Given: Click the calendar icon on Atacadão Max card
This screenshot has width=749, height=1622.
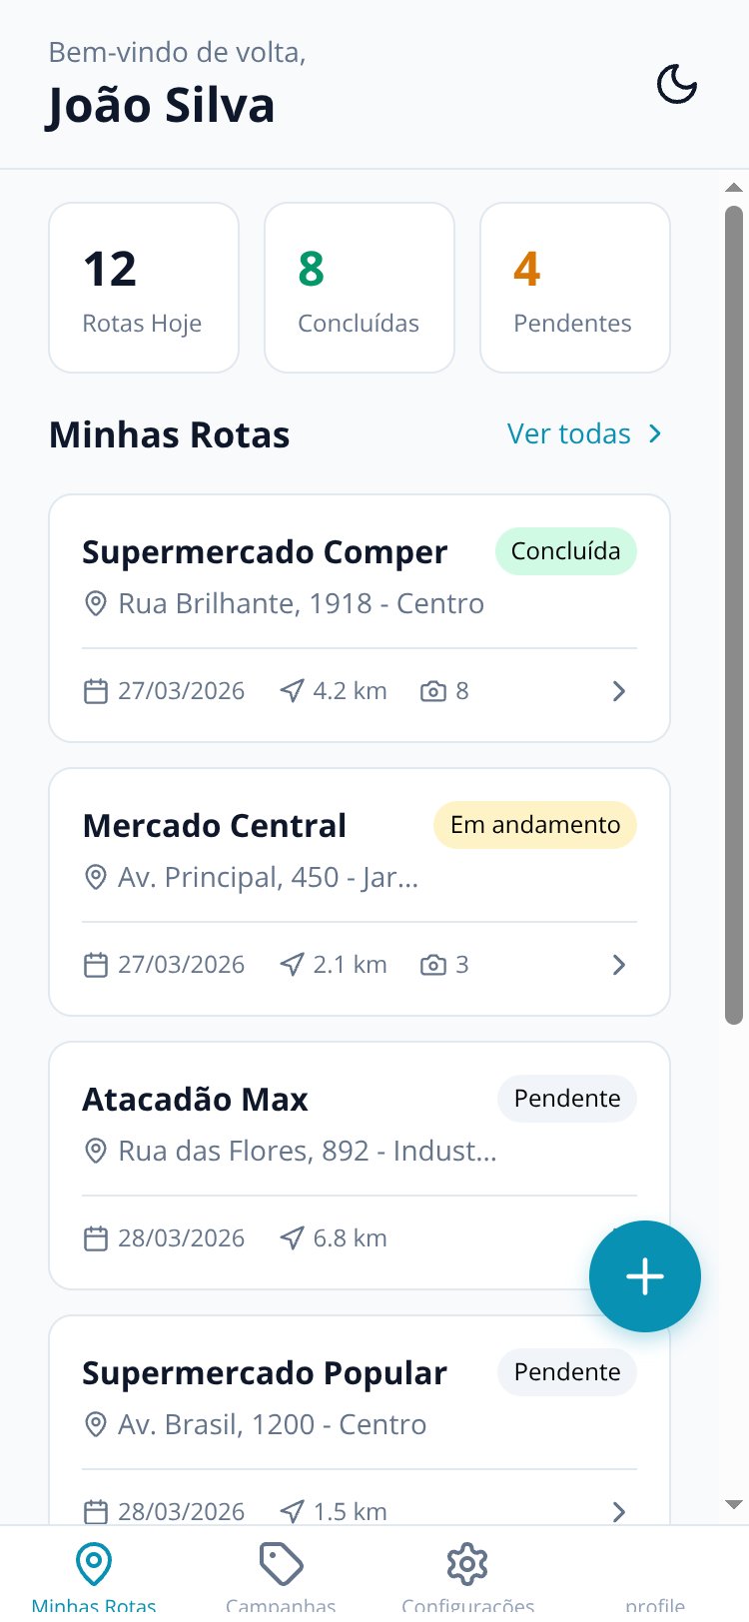Looking at the screenshot, I should tap(95, 1238).
